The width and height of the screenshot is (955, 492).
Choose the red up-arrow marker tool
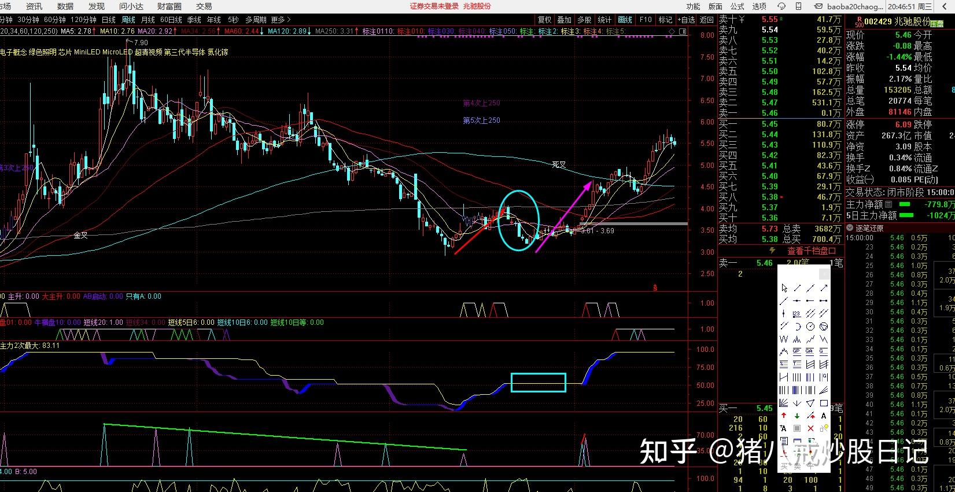[784, 416]
